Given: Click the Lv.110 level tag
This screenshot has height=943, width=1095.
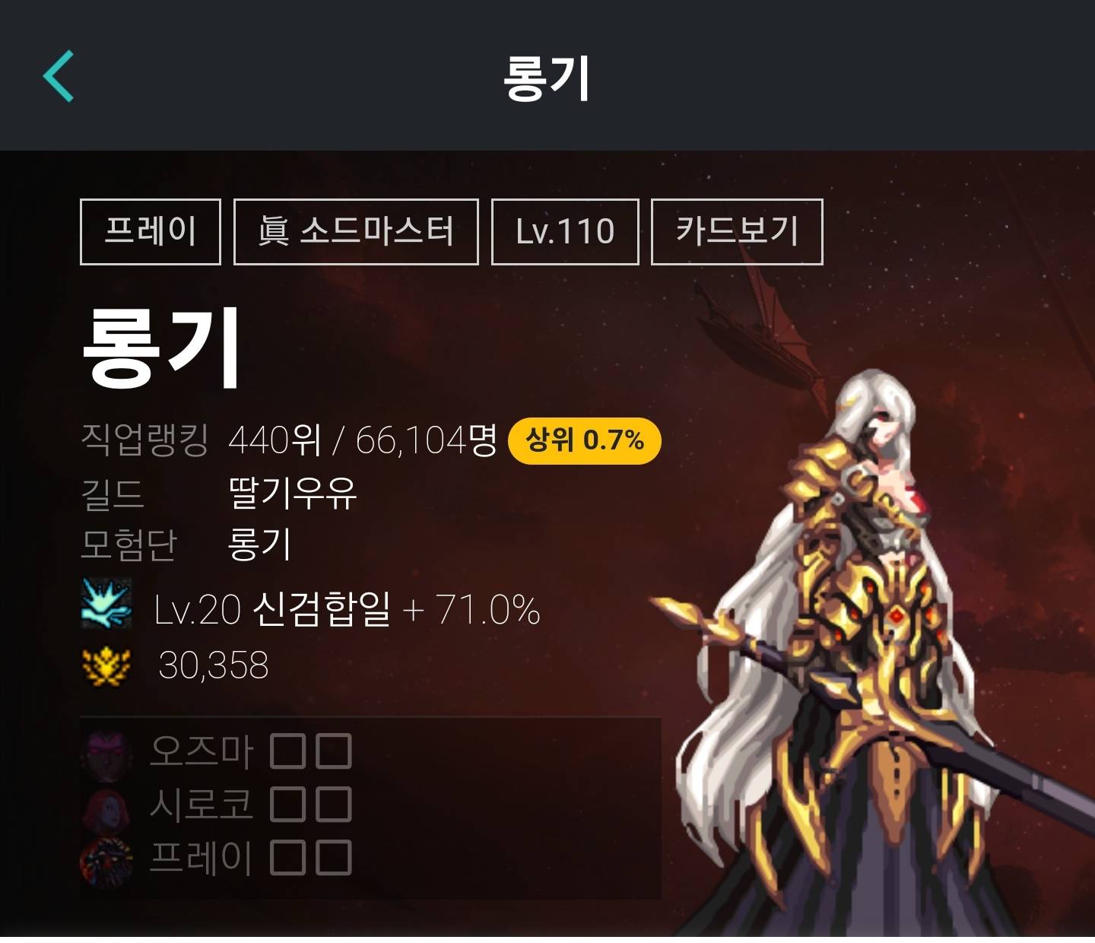Looking at the screenshot, I should [x=565, y=232].
